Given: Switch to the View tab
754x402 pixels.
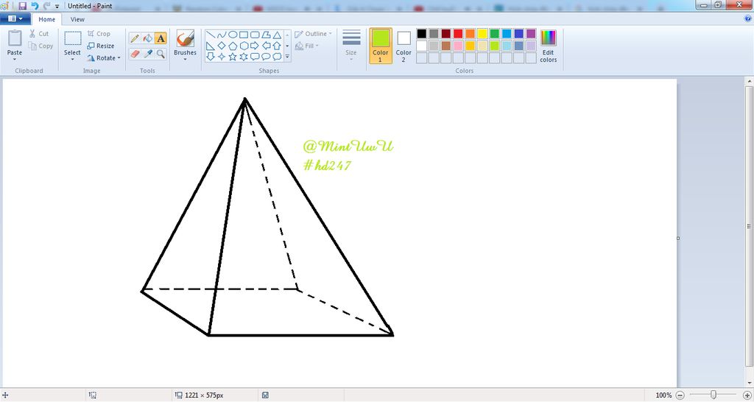Looking at the screenshot, I should (77, 19).
